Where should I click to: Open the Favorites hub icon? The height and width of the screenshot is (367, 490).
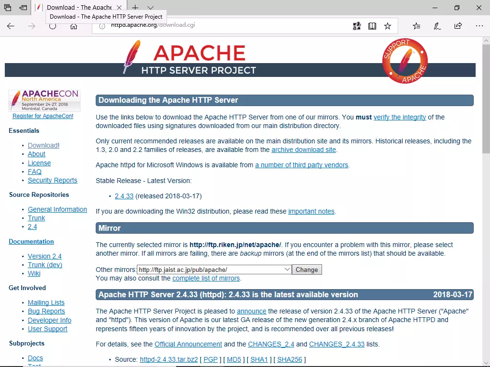pos(416,26)
